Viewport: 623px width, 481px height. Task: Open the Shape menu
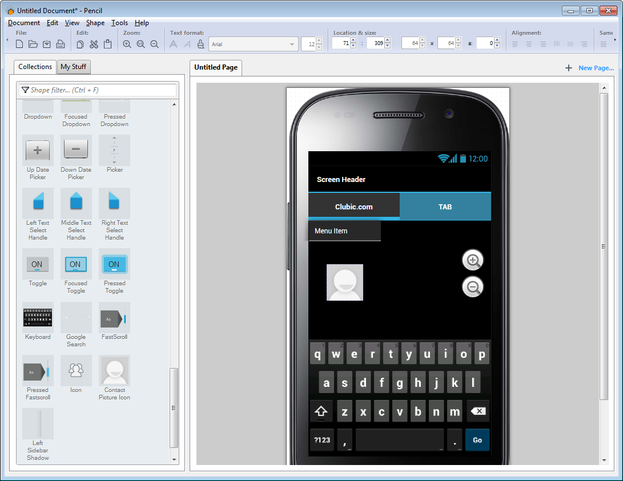pyautogui.click(x=95, y=23)
